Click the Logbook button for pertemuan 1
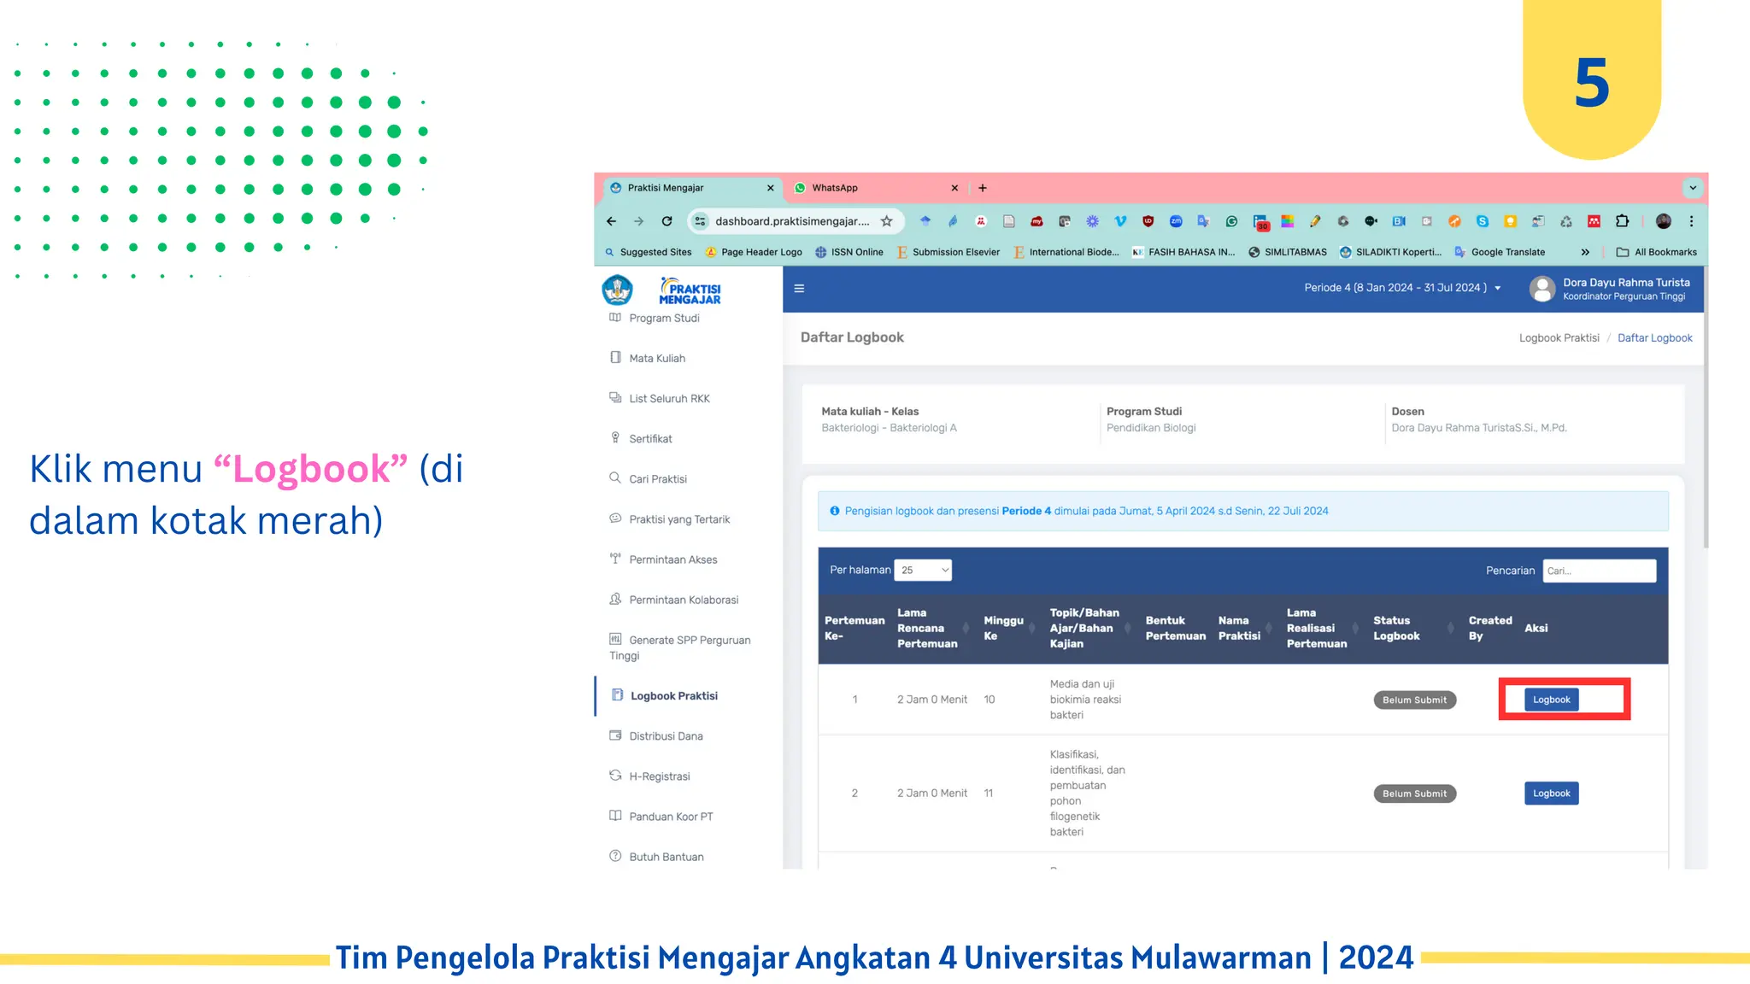This screenshot has width=1750, height=984. (1551, 700)
